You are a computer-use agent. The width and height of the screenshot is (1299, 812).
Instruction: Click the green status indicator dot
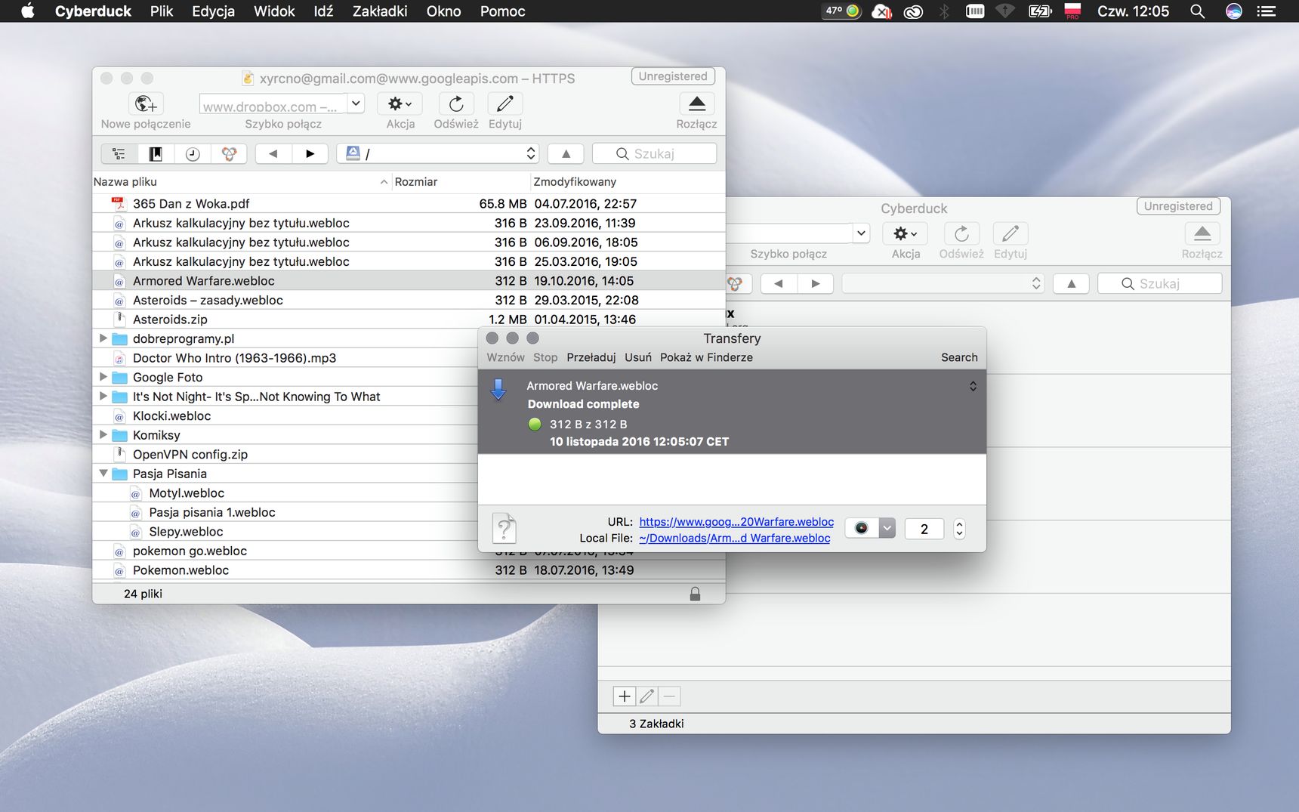click(x=535, y=425)
